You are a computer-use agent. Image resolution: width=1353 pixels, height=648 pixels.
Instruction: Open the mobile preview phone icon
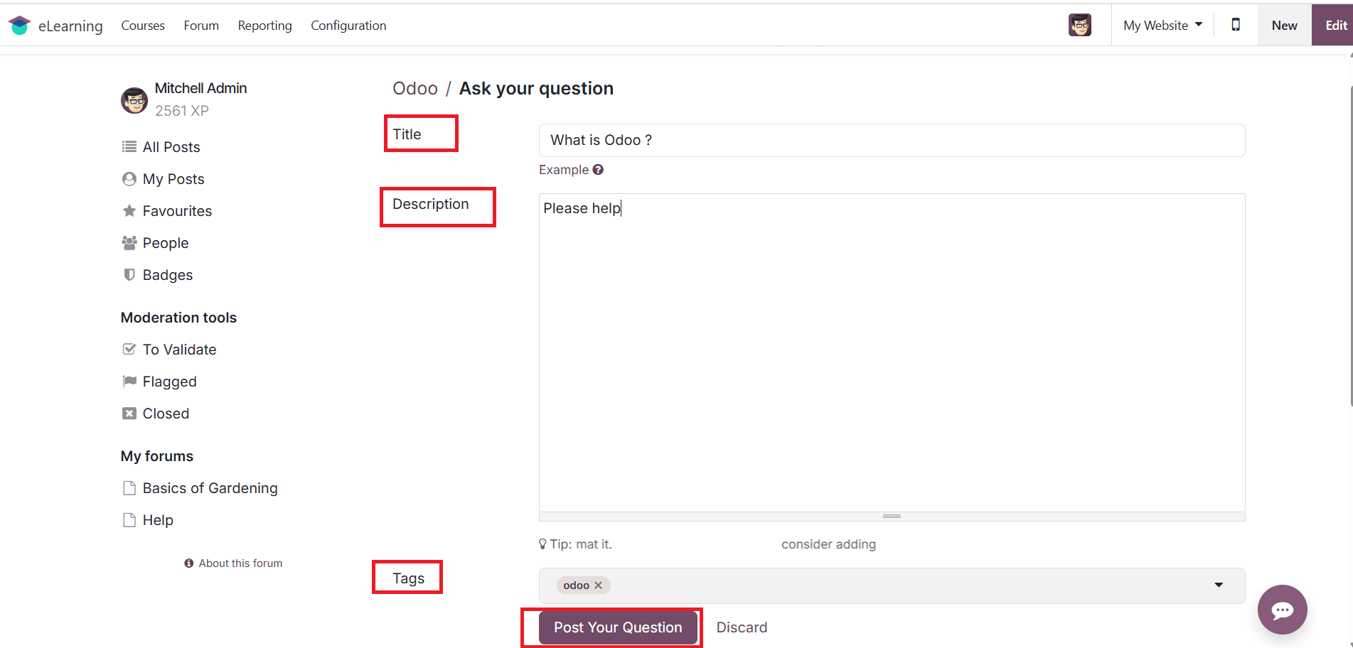(x=1236, y=25)
